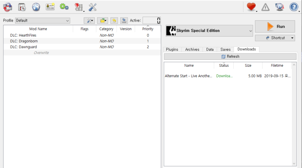Click downloads scrollbar down arrow
302x168 pixels.
[x=294, y=164]
